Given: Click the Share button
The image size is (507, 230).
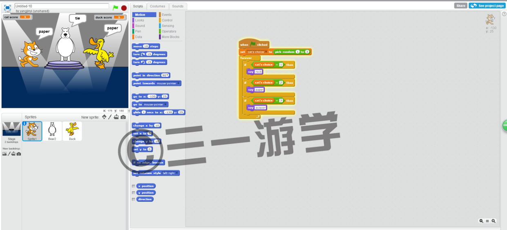Looking at the screenshot, I should 461,6.
